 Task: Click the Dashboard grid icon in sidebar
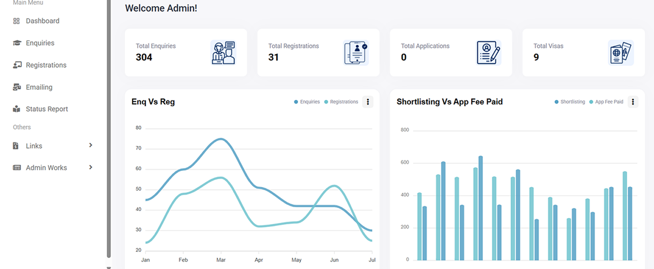point(17,21)
